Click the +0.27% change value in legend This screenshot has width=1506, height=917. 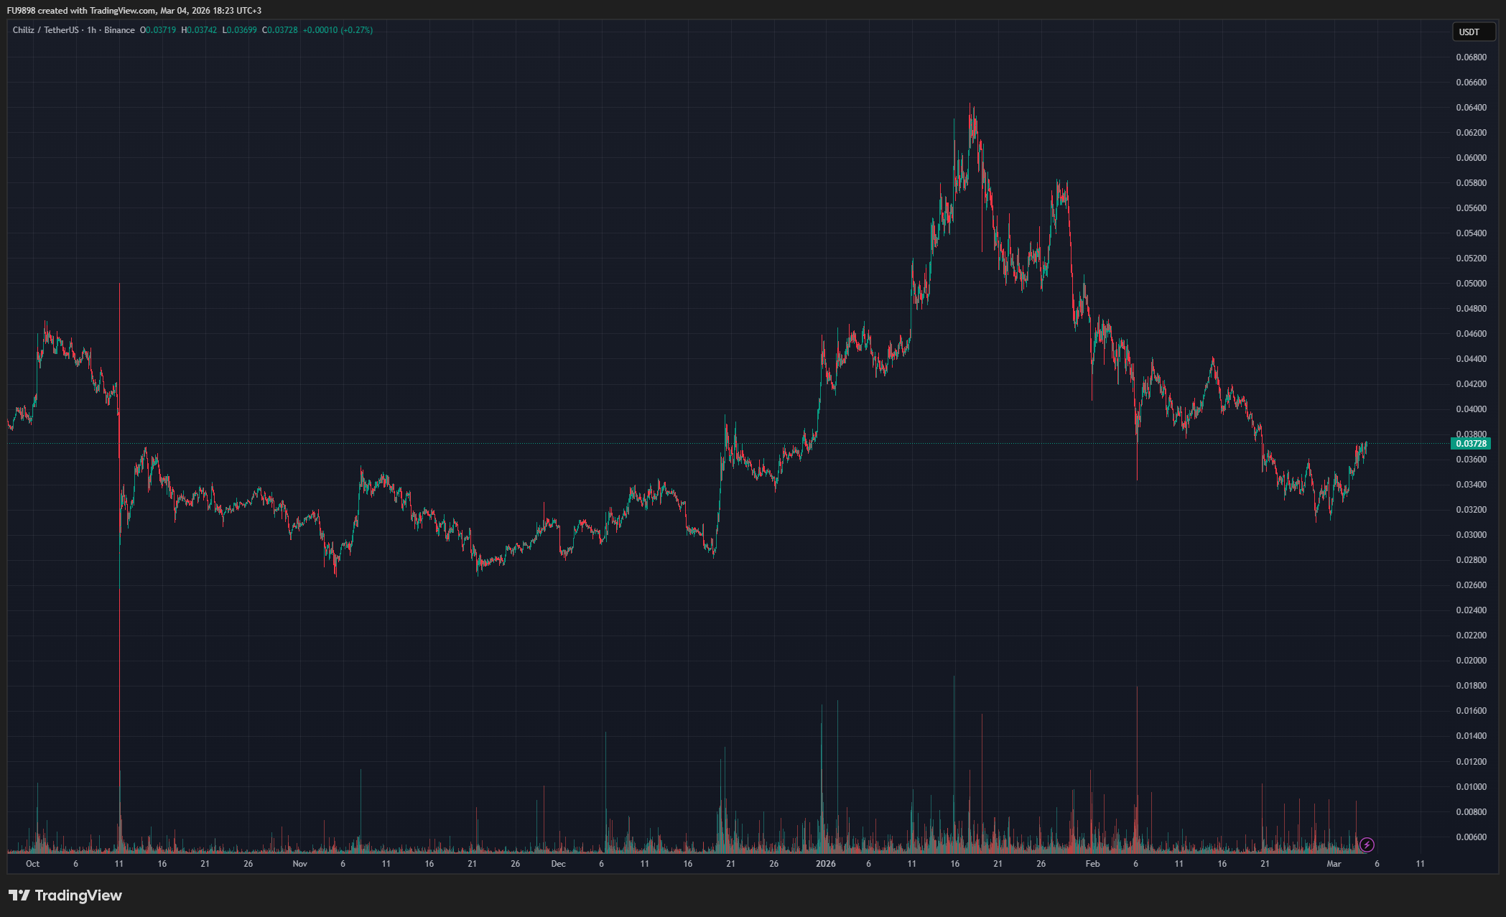click(x=357, y=30)
